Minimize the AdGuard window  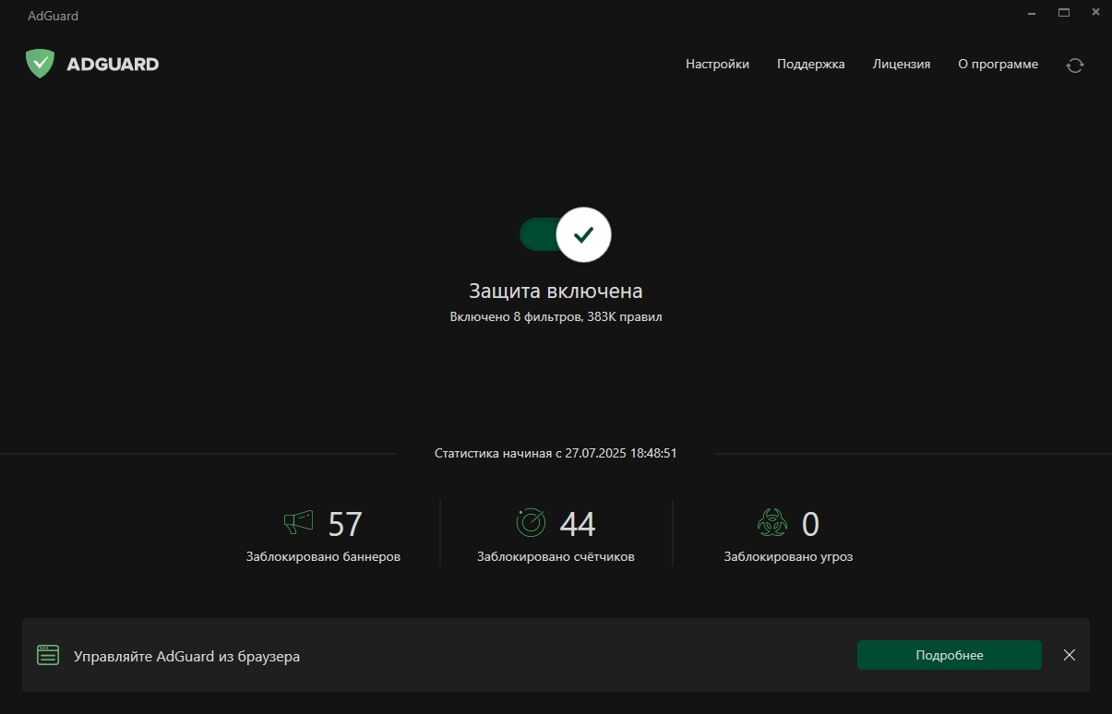[1031, 13]
